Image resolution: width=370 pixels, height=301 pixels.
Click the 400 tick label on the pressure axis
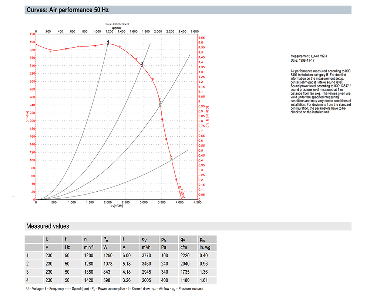tap(32, 42)
